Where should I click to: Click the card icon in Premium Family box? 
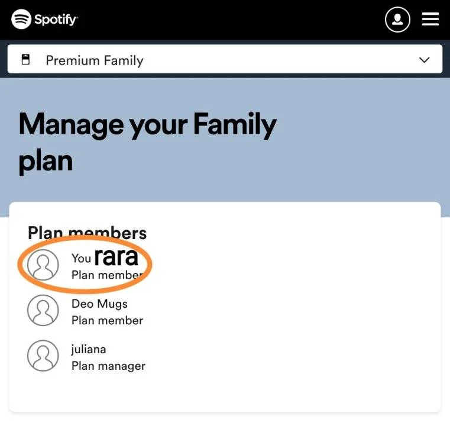(x=25, y=59)
